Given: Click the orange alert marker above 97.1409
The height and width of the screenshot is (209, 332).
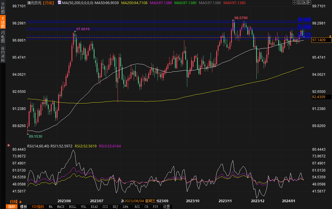Looking at the screenshot, I should 330,36.
